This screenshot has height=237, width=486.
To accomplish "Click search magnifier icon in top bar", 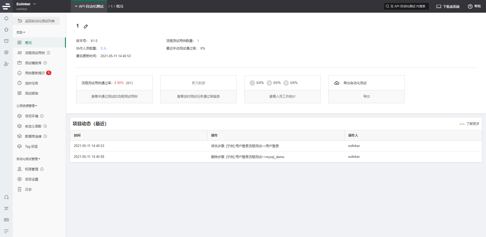I will [388, 6].
